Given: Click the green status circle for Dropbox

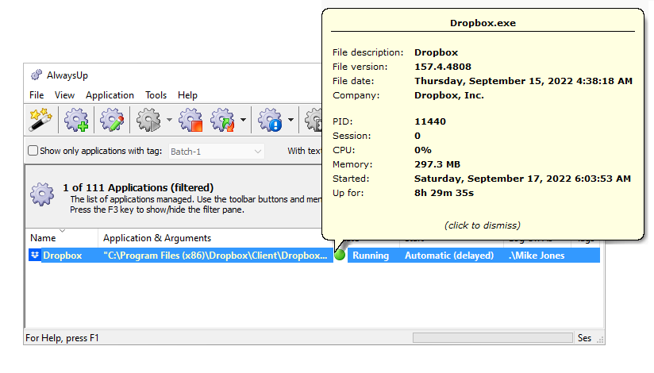Looking at the screenshot, I should (340, 255).
